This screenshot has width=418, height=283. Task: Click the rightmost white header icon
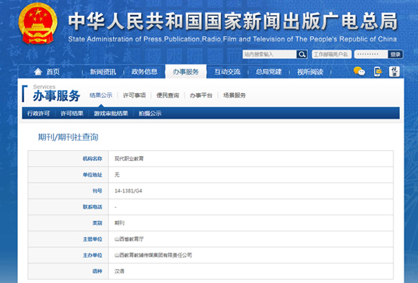[x=395, y=72]
